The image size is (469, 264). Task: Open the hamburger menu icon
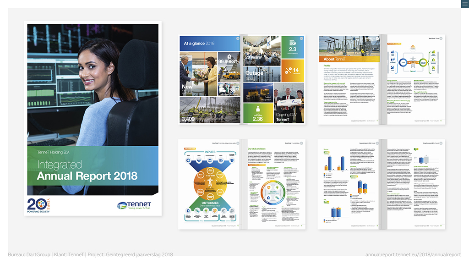pyautogui.click(x=465, y=4)
